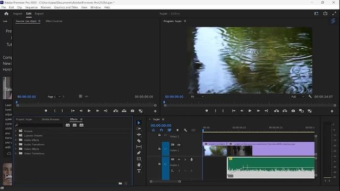
Task: Open the Window menu
Action: coord(96,7)
